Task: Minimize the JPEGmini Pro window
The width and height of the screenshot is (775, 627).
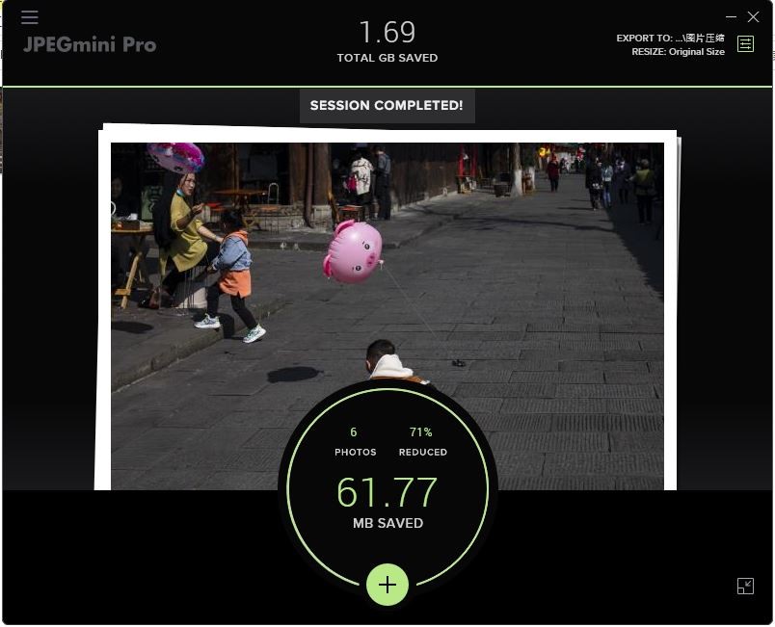Action: (x=731, y=16)
